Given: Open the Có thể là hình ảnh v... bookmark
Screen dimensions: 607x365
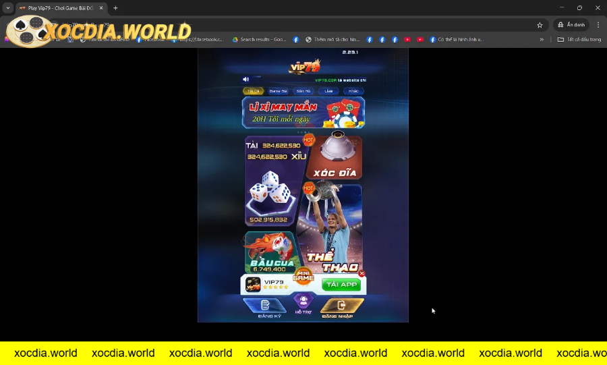Looking at the screenshot, I should coord(457,40).
